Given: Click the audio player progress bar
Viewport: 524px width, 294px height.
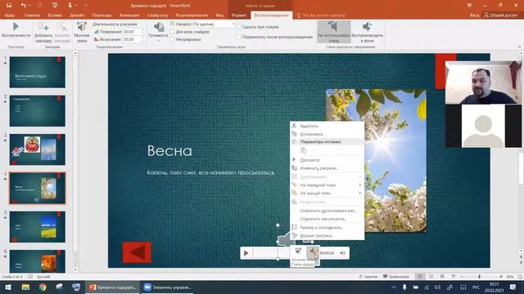Looking at the screenshot, I should pos(271,253).
